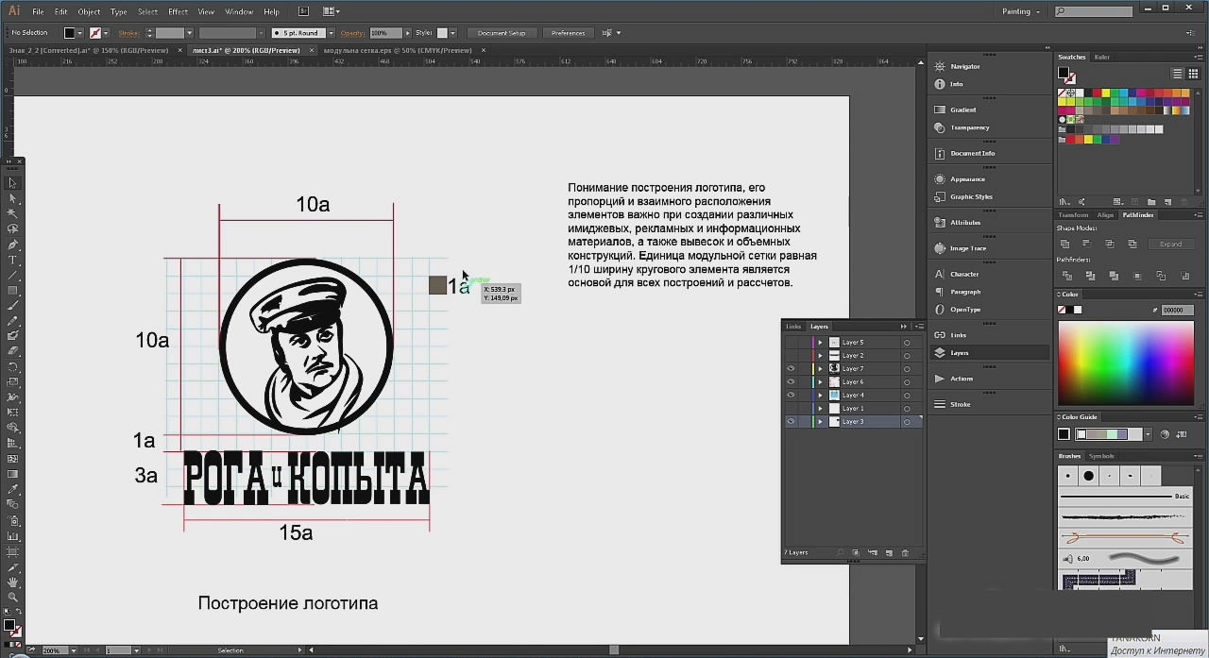The height and width of the screenshot is (658, 1209).
Task: Click the Stroke link in control bar
Action: [x=128, y=33]
